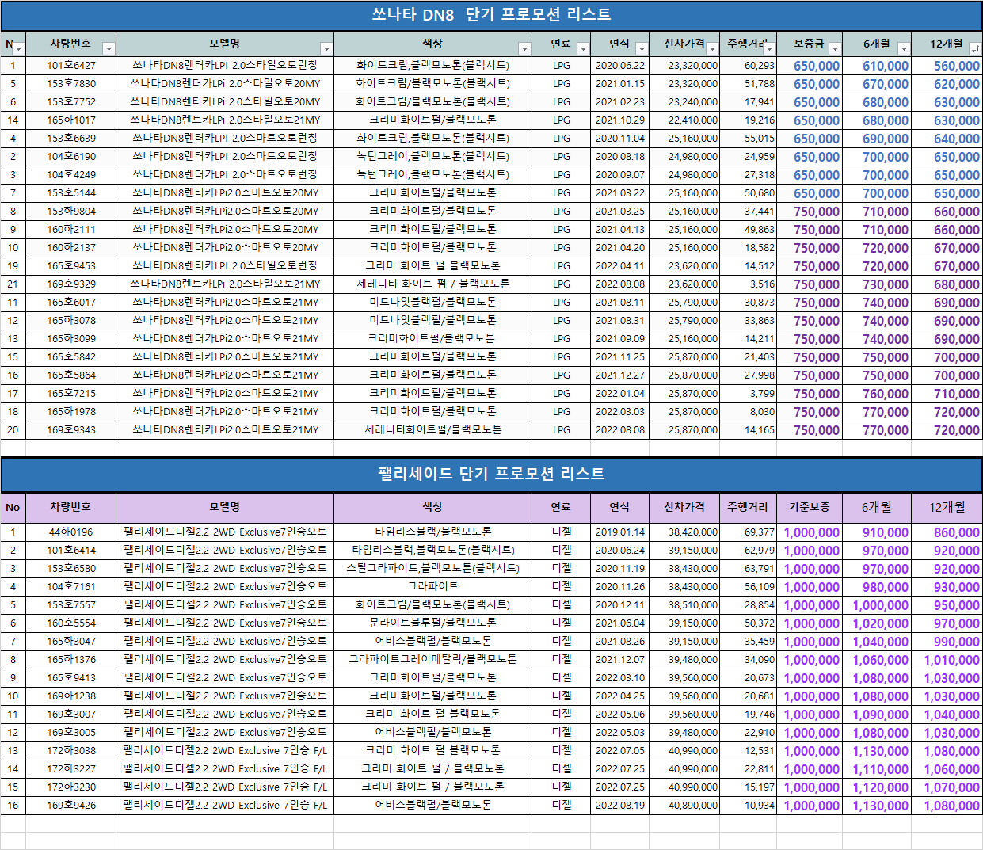Viewport: 983px width, 850px height.
Task: Click the 6개월 value 760,000
Action: point(876,394)
